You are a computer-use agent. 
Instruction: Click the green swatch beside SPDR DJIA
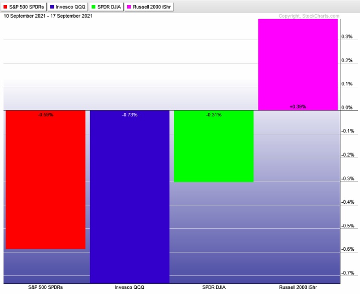(x=93, y=7)
